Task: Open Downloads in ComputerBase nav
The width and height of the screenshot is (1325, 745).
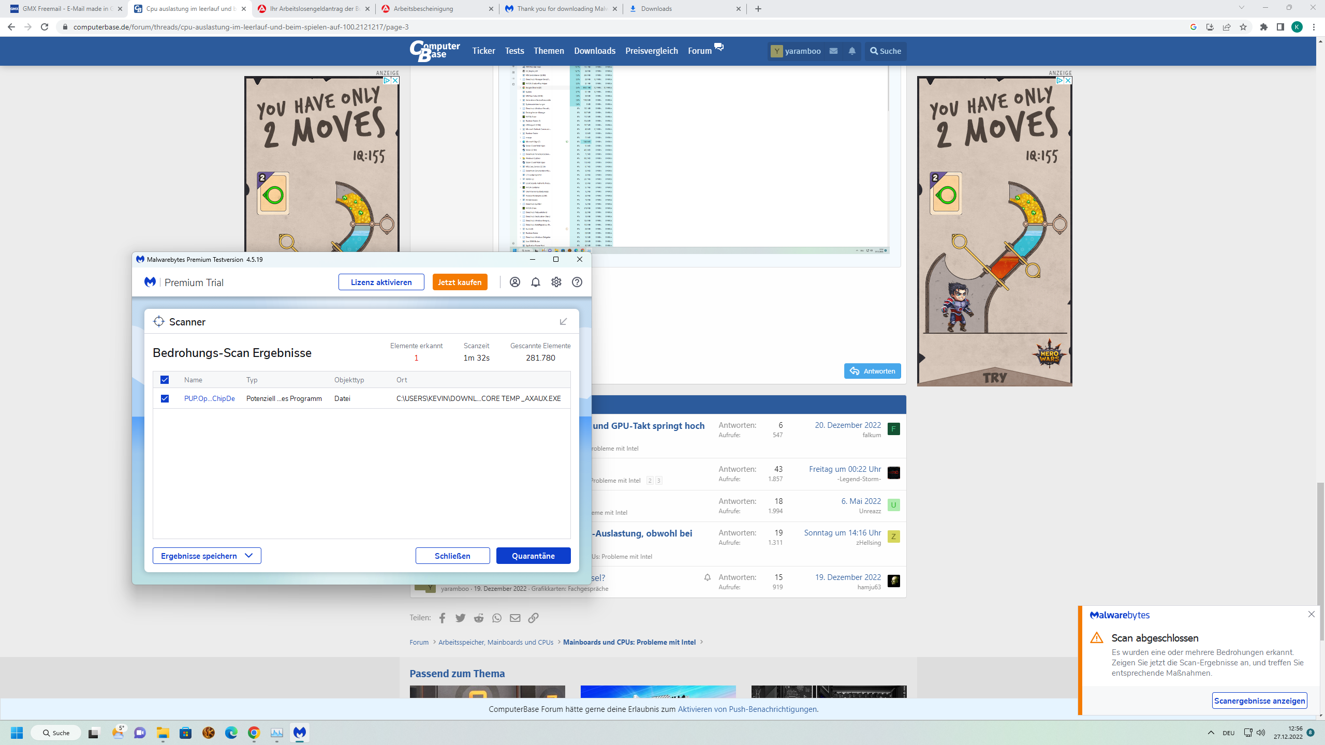Action: [x=595, y=51]
